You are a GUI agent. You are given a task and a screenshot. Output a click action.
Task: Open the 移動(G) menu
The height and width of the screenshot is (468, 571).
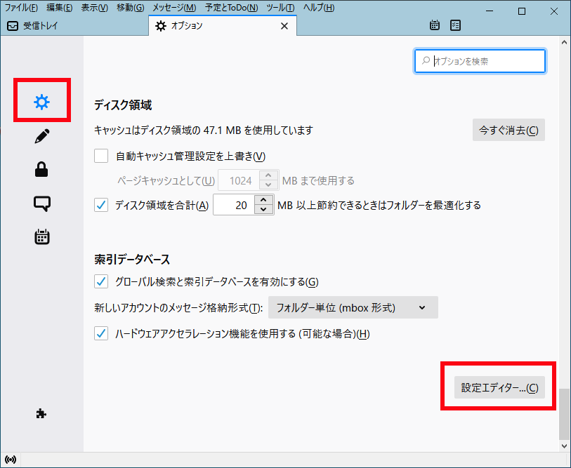point(131,8)
